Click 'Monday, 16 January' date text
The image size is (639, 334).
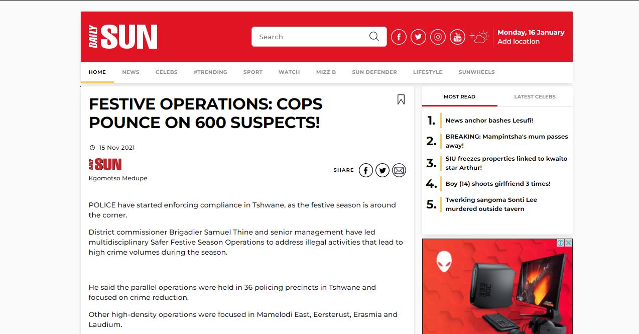[531, 33]
